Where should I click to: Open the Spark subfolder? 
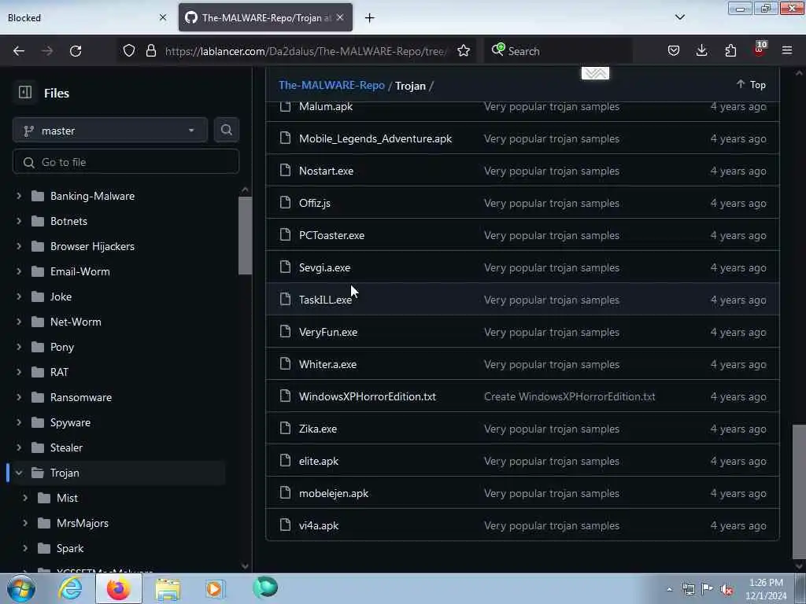(70, 548)
